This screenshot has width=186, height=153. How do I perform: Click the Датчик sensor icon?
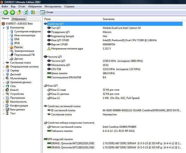11,59
